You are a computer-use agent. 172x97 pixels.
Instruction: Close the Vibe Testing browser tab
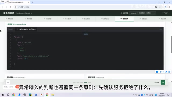coord(29,2)
